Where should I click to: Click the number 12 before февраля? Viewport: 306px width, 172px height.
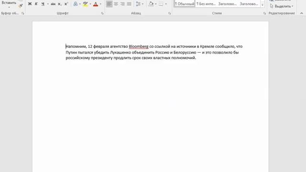90,46
